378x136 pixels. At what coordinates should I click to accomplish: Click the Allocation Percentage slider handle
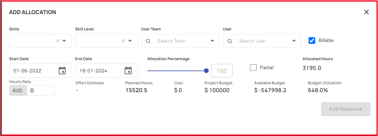(206, 71)
